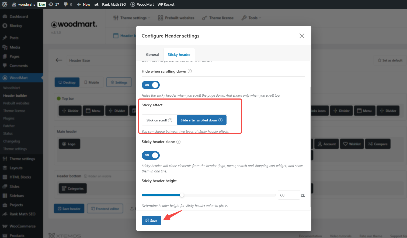Close the Configure Header settings dialog

[302, 36]
